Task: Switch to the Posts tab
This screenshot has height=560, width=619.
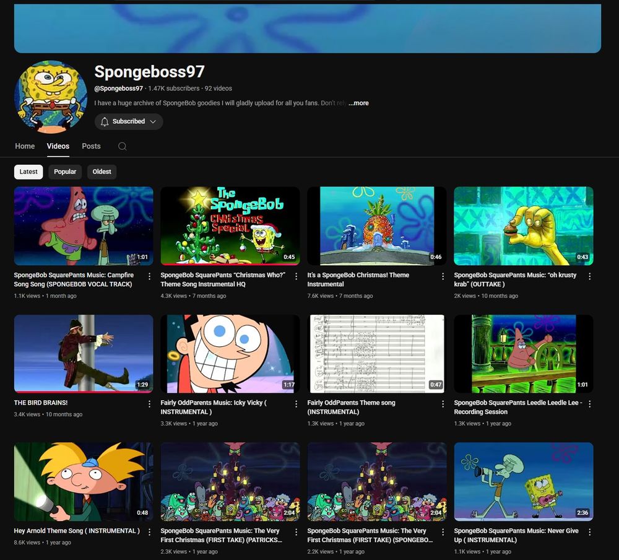Action: (x=91, y=146)
